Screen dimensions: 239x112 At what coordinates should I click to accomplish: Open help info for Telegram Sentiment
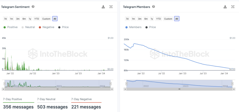(33, 7)
